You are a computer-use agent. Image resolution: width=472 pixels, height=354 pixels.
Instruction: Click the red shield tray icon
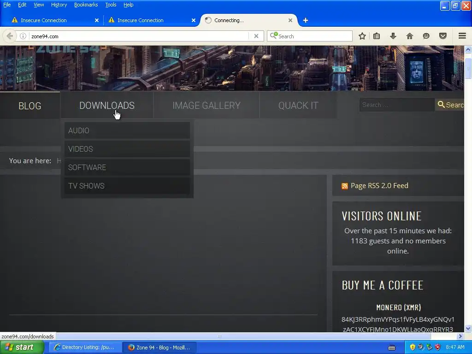point(438,347)
